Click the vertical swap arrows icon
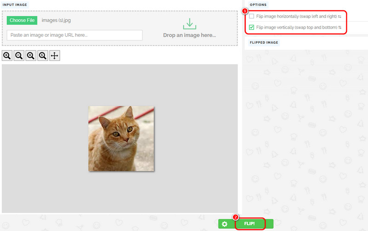368x231 pixels. coord(340,28)
